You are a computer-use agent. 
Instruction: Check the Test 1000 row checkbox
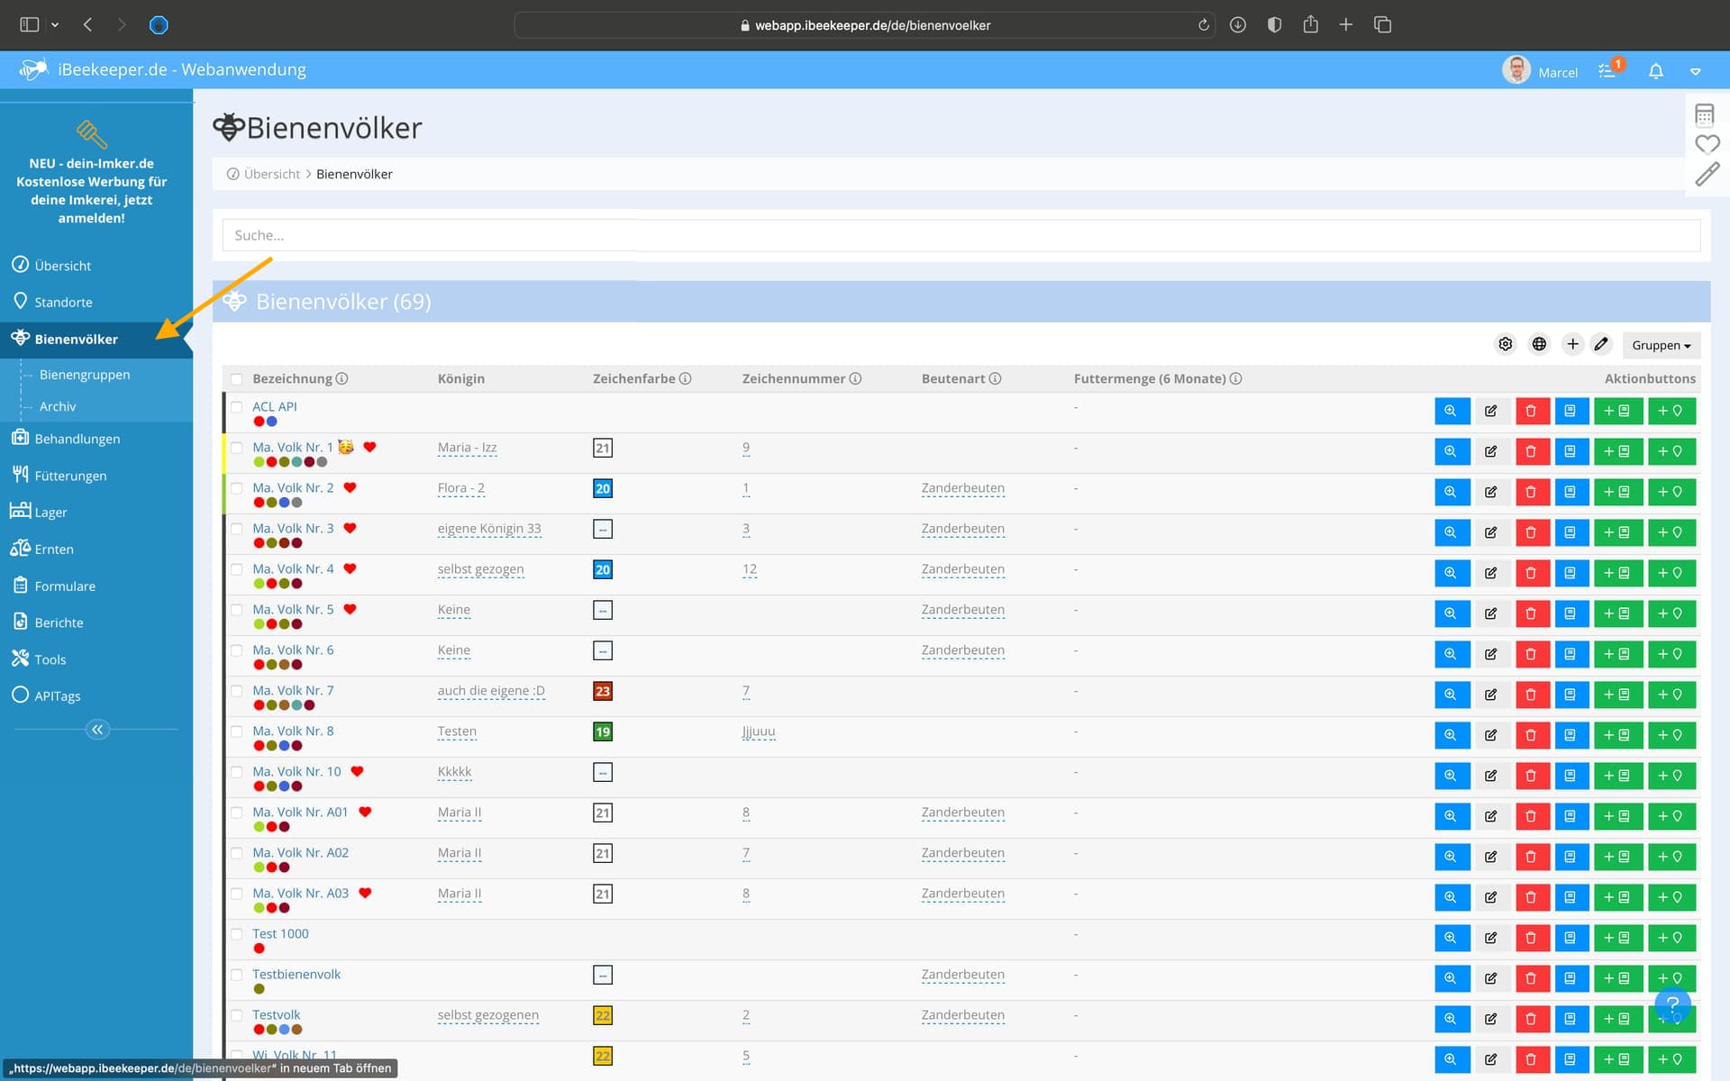coord(236,934)
